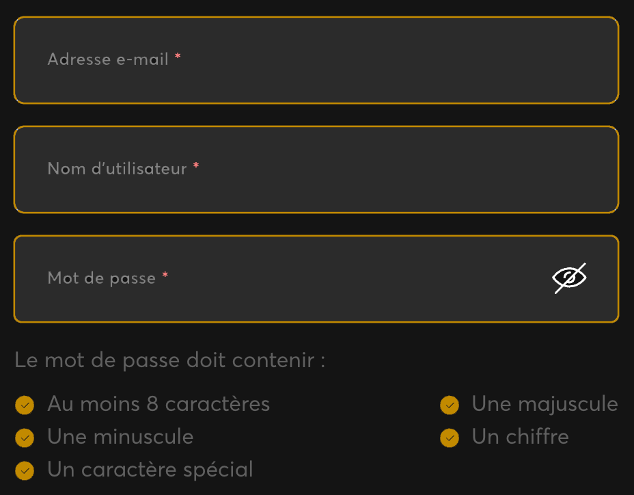Click the checkmark icon beside Une minuscule
This screenshot has width=634, height=495.
[25, 438]
